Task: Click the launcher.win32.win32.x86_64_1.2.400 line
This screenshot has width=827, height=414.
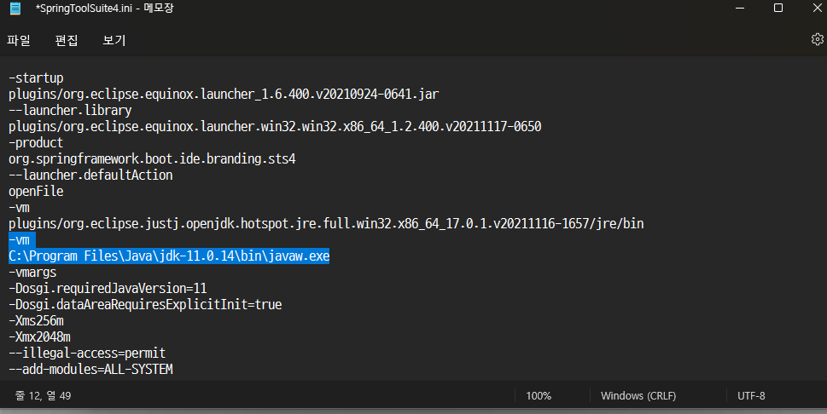Action: pos(275,126)
